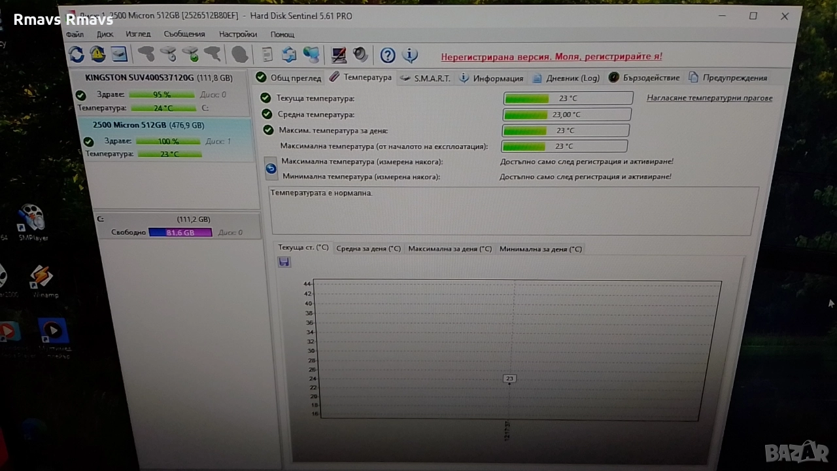Image resolution: width=837 pixels, height=471 pixels.
Task: Click the red Нерегистрирана версия registration link
Action: click(x=551, y=57)
